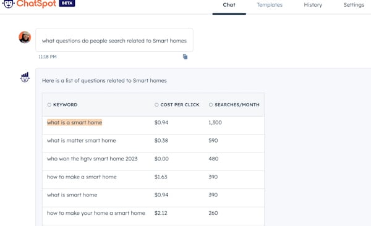Click 'what is matter smart home' keyword
Viewport: 371px width, 226px height.
point(82,140)
